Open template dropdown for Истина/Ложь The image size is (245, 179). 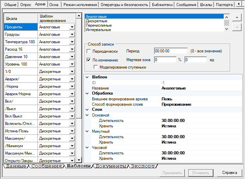click(72, 131)
